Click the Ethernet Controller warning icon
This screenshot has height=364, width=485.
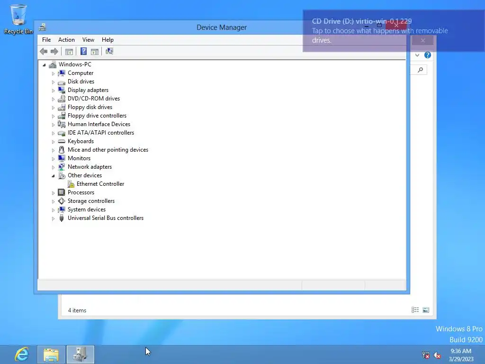tap(71, 184)
